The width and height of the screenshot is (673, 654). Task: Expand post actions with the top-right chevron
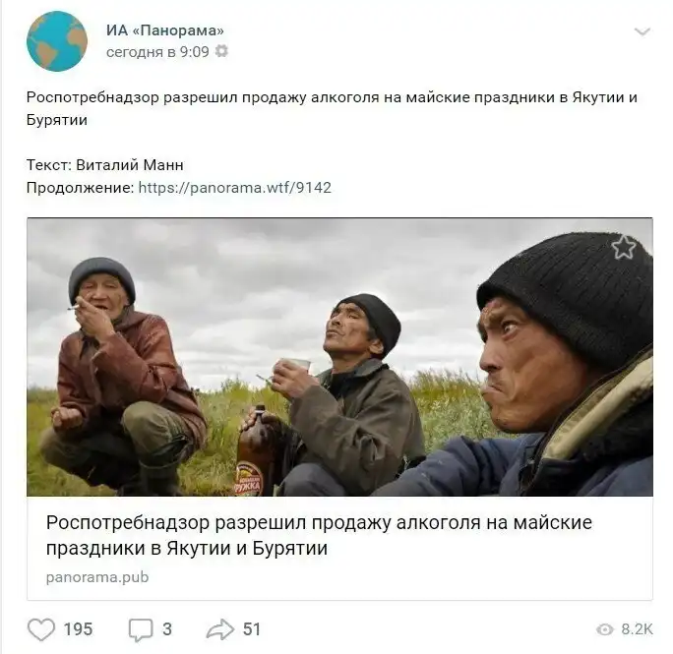click(642, 31)
